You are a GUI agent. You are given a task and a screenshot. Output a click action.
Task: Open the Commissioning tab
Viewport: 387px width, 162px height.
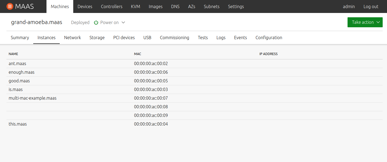175,38
